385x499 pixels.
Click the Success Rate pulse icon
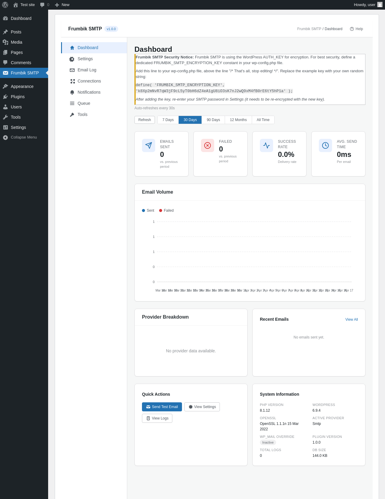tap(266, 145)
